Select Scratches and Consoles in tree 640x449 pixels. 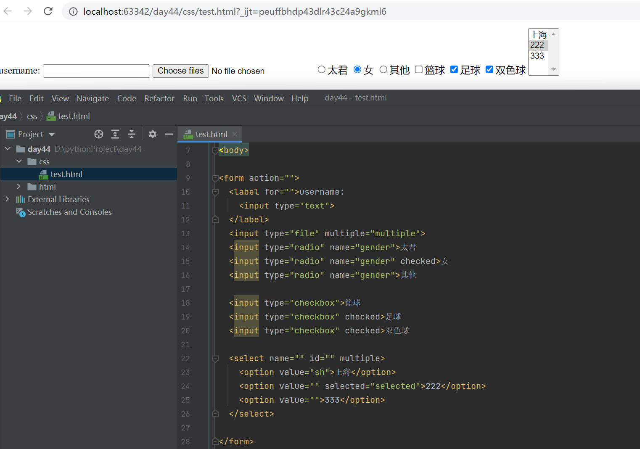point(89,212)
